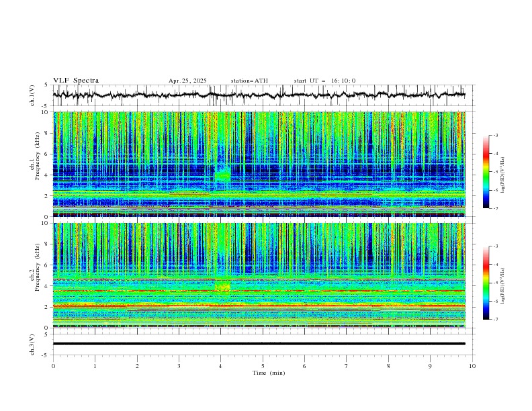Viewport: 532px width, 411px height.
Task: Click time axis tick label "5"
Action: [263, 366]
